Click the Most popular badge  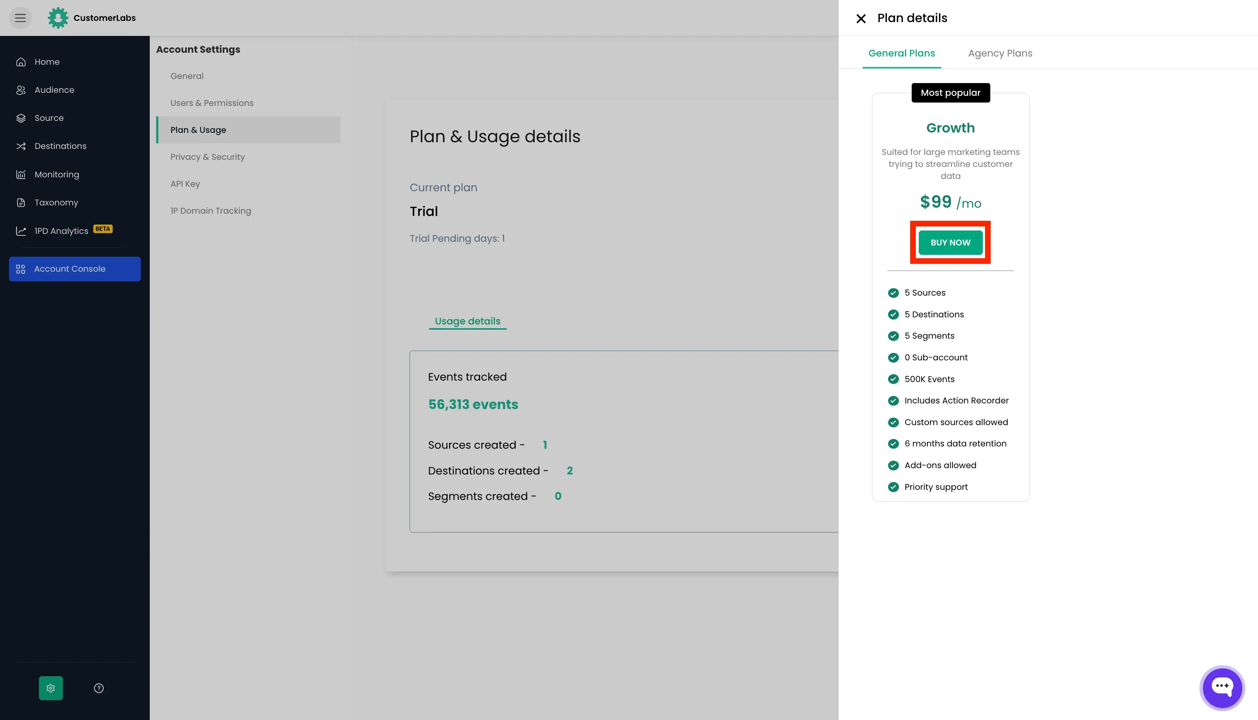pyautogui.click(x=950, y=93)
